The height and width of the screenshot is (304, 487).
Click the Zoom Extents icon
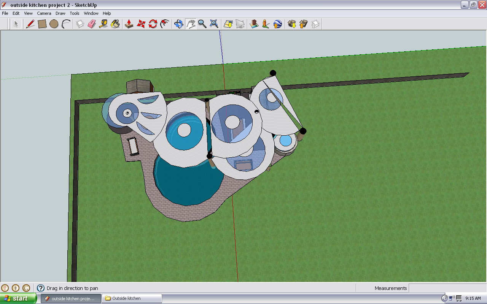214,24
